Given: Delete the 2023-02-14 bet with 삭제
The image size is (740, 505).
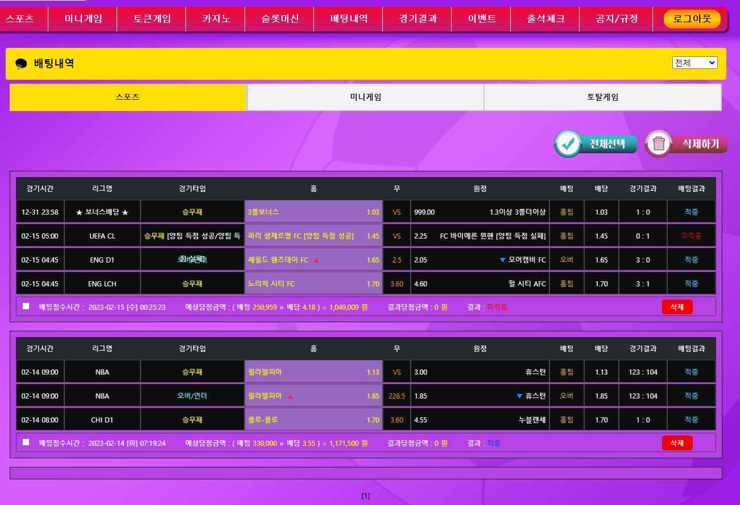Looking at the screenshot, I should [x=677, y=443].
